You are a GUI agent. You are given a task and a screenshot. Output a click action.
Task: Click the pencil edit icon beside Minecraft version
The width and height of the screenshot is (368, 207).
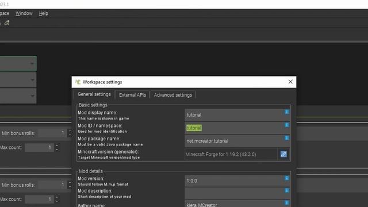click(283, 154)
